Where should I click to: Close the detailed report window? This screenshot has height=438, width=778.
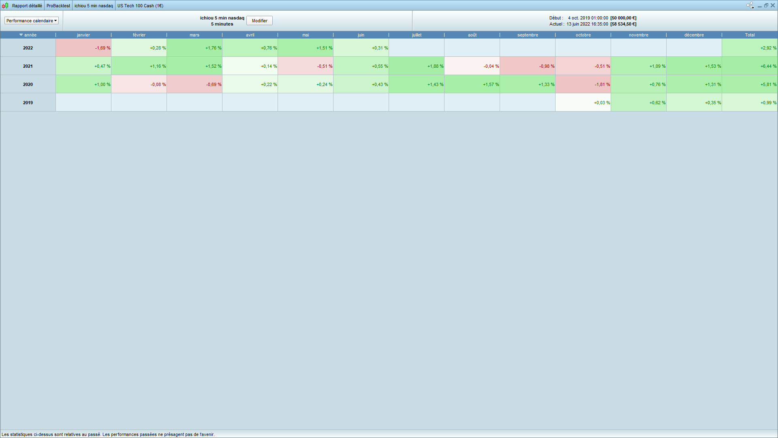773,6
